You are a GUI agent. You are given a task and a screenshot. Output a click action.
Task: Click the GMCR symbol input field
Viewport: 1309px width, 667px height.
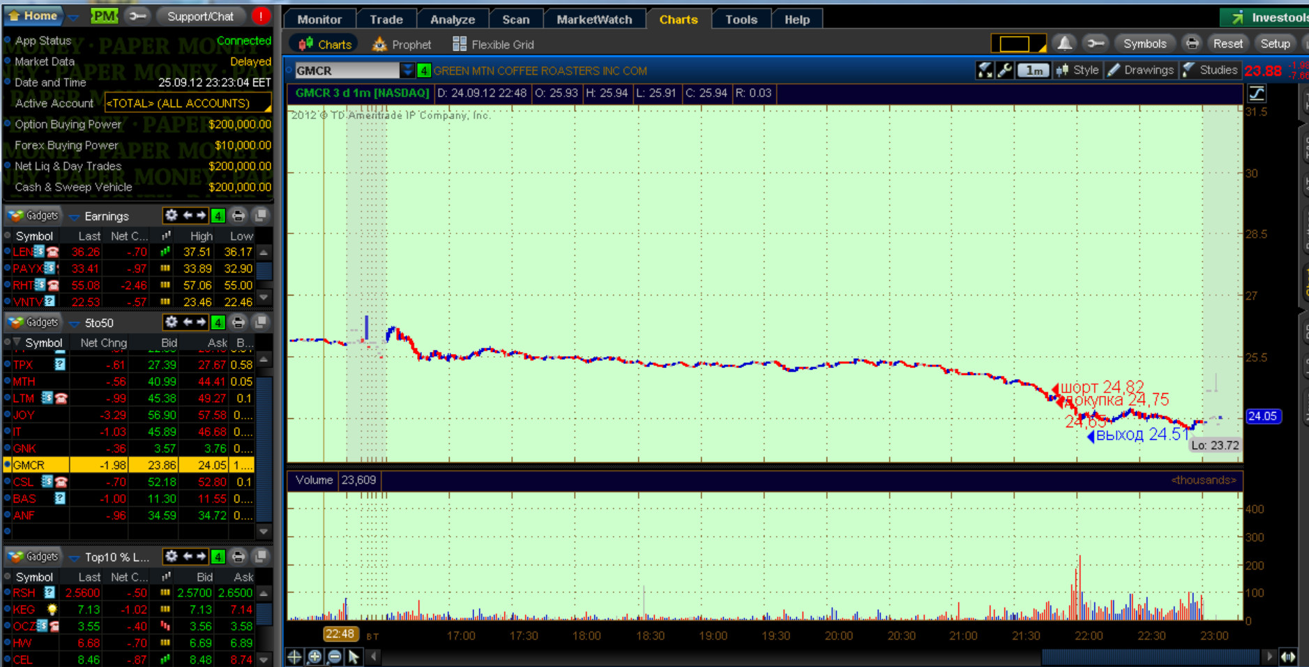click(347, 70)
